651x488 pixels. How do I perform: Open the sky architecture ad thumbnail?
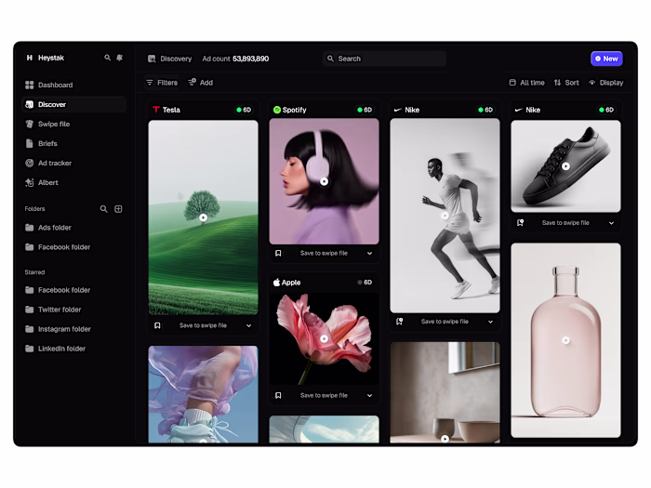point(325,429)
